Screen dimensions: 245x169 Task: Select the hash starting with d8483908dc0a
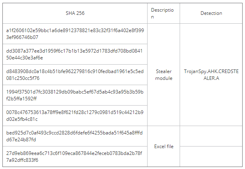[75, 75]
